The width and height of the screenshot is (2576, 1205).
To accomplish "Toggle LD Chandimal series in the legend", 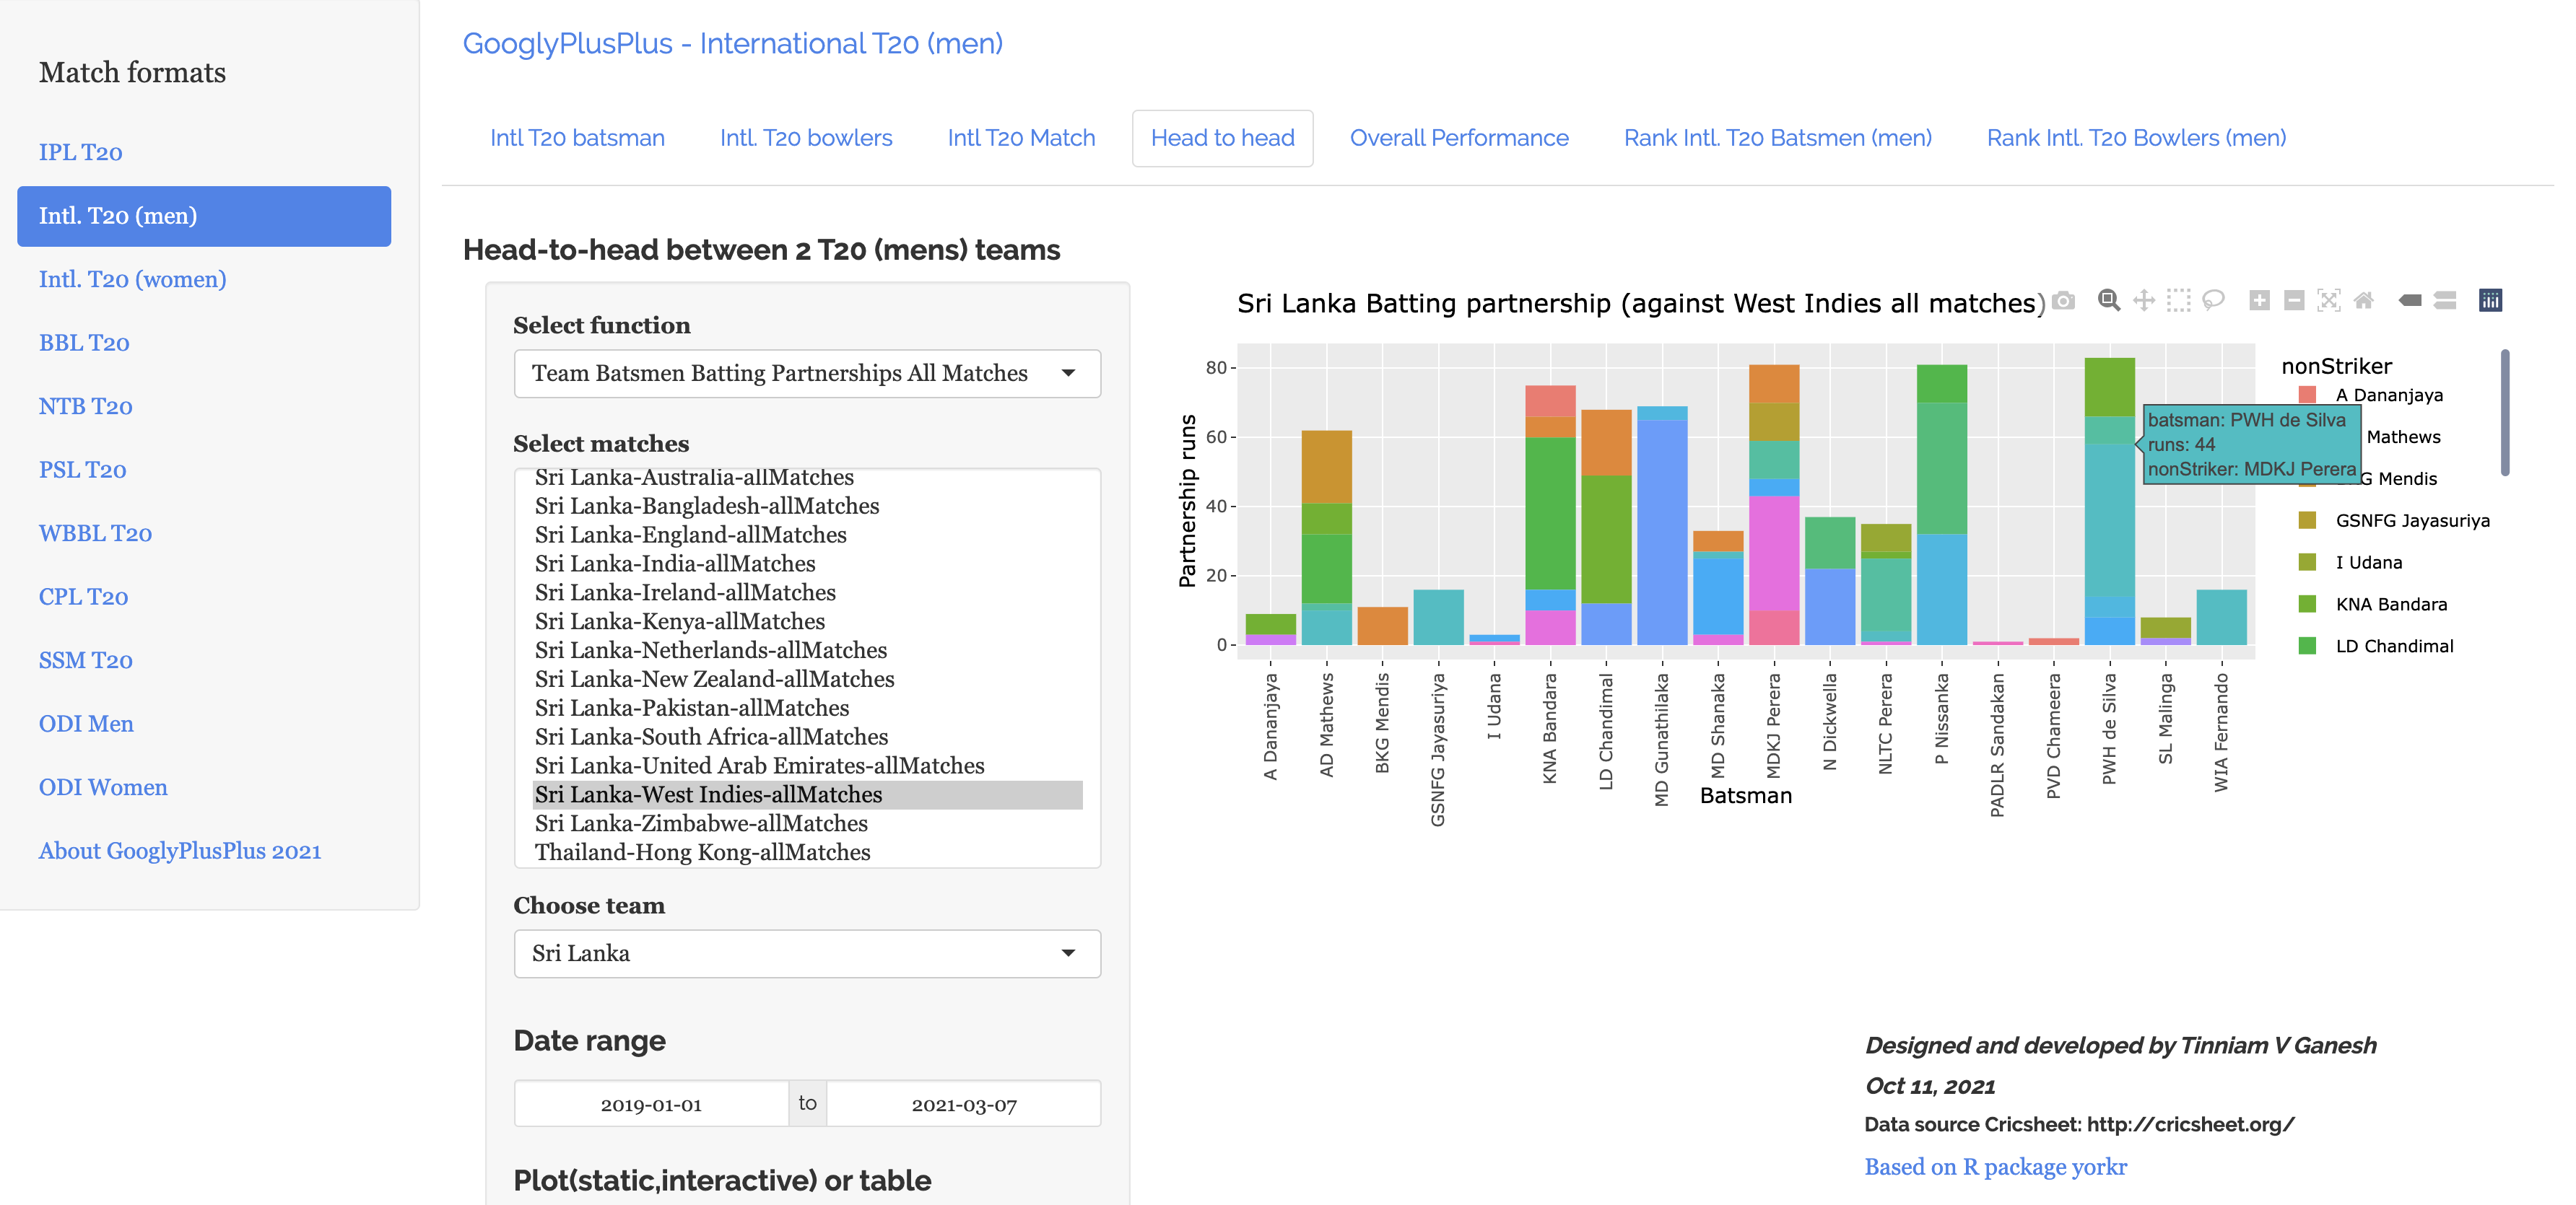I will click(2393, 647).
